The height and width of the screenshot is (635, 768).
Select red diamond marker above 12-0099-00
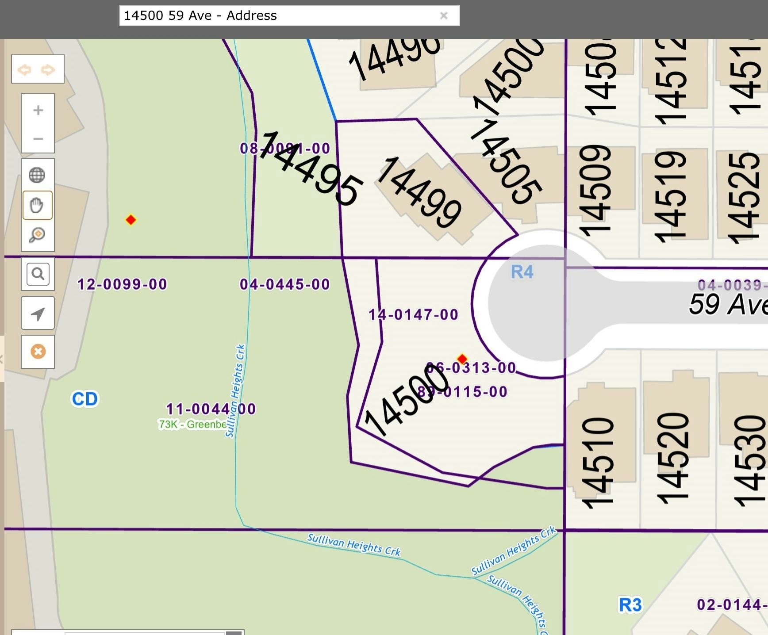coord(131,220)
